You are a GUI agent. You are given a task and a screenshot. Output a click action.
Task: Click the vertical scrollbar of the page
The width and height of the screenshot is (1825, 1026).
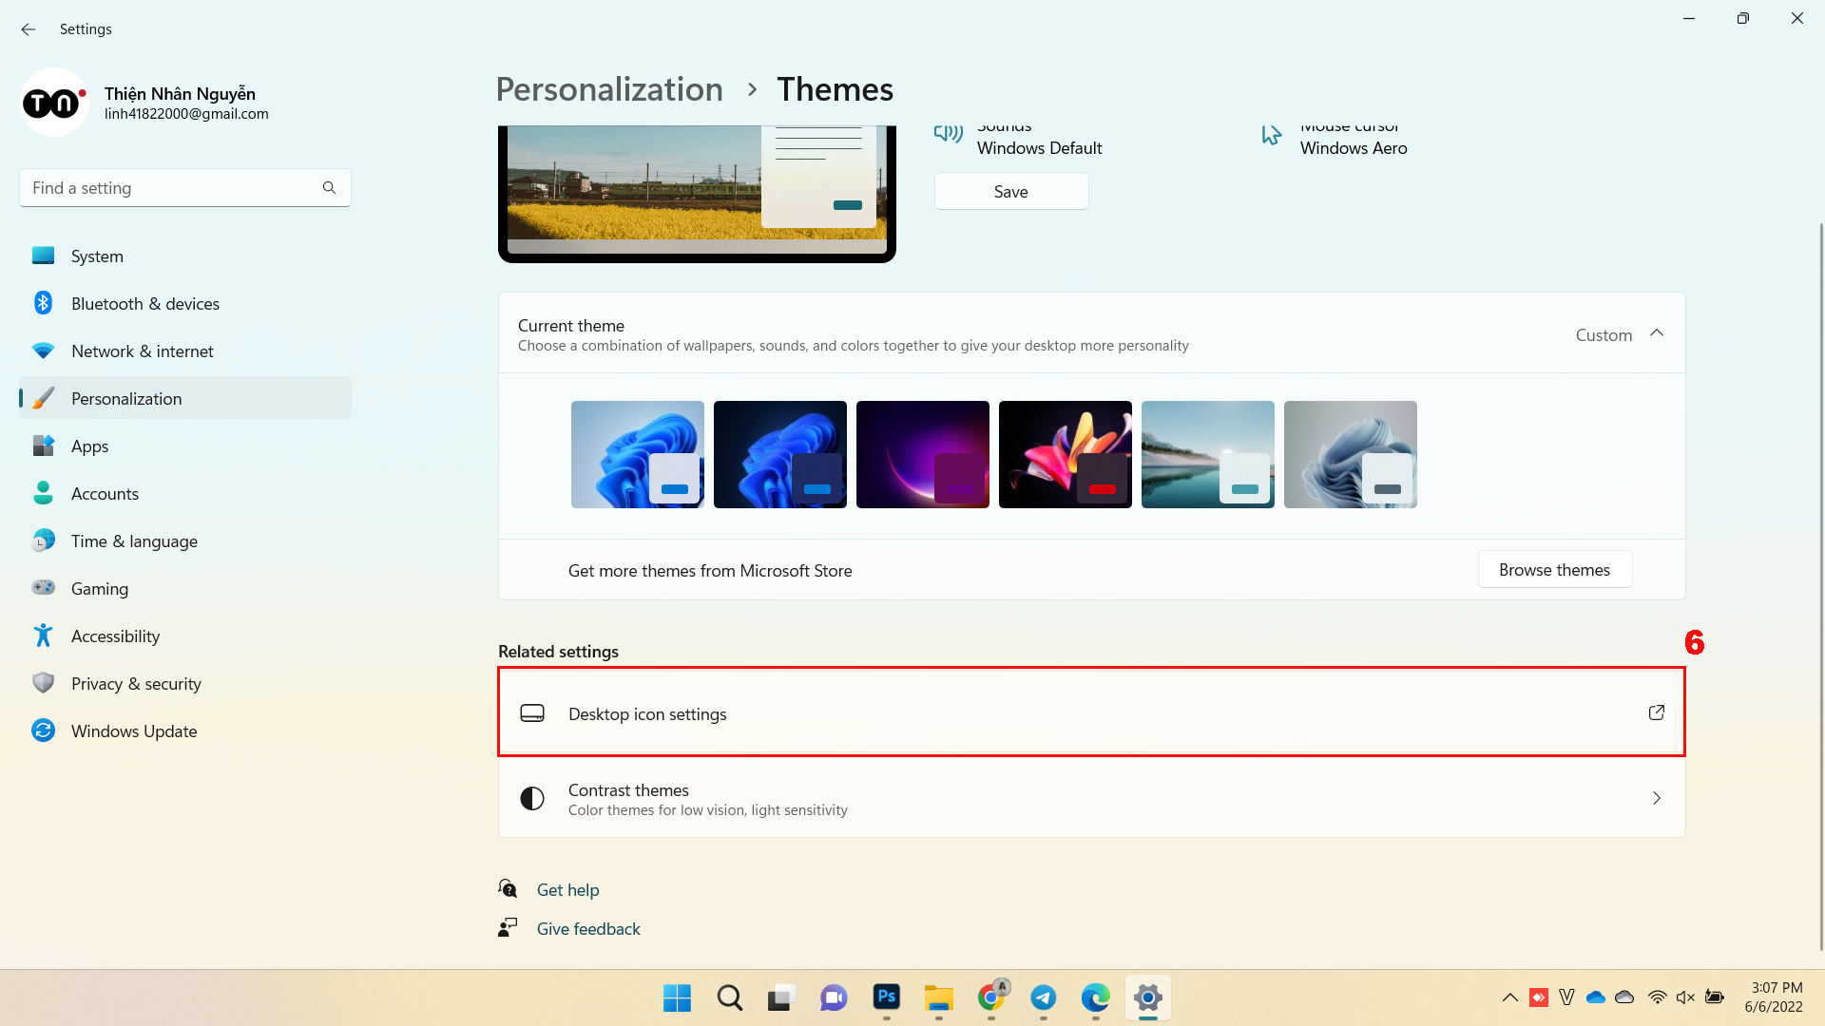pos(1820,586)
